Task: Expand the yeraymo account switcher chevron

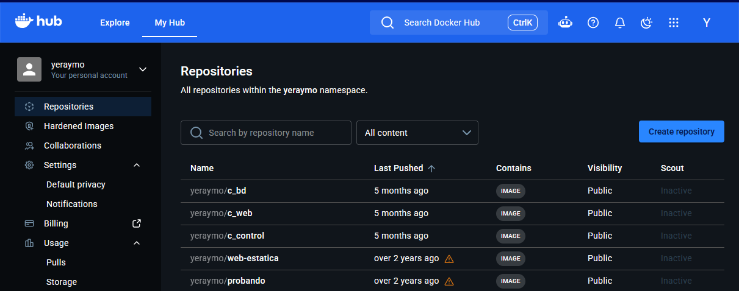Action: pos(143,69)
